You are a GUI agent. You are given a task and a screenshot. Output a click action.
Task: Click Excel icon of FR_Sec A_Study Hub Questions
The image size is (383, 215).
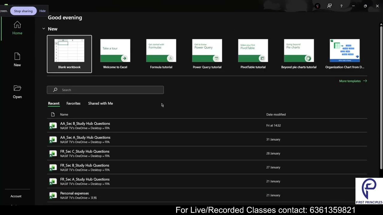click(53, 182)
